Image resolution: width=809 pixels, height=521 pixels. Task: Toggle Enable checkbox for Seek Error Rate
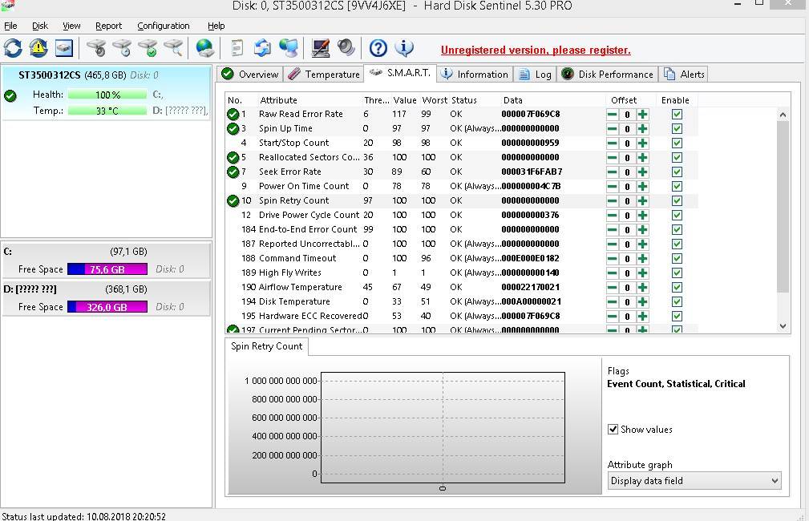click(677, 172)
